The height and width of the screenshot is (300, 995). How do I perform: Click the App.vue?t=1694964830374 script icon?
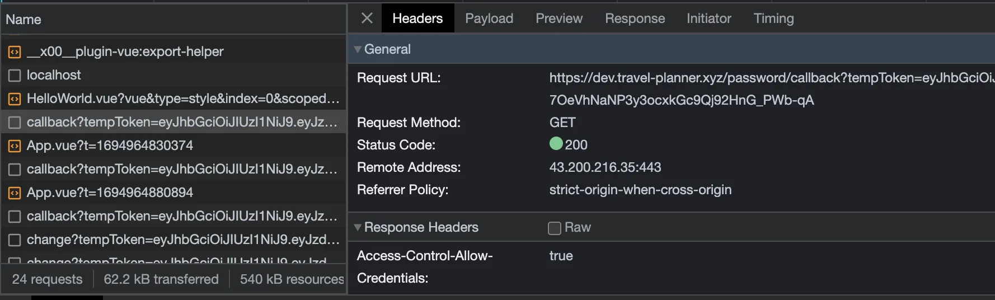[15, 146]
